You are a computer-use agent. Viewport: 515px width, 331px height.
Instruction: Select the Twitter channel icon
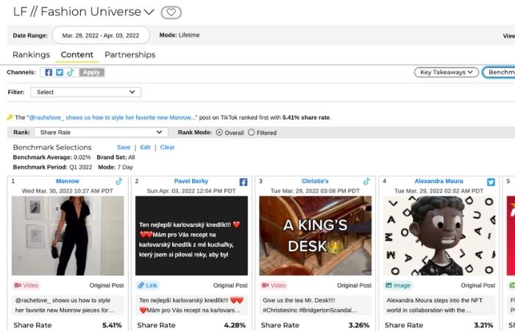pos(60,73)
